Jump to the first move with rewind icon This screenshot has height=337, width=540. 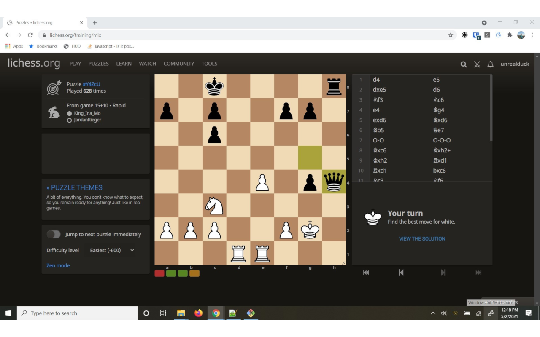[365, 273]
